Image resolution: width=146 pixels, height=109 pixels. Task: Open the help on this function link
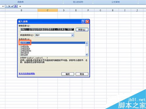pyautogui.click(x=27, y=74)
